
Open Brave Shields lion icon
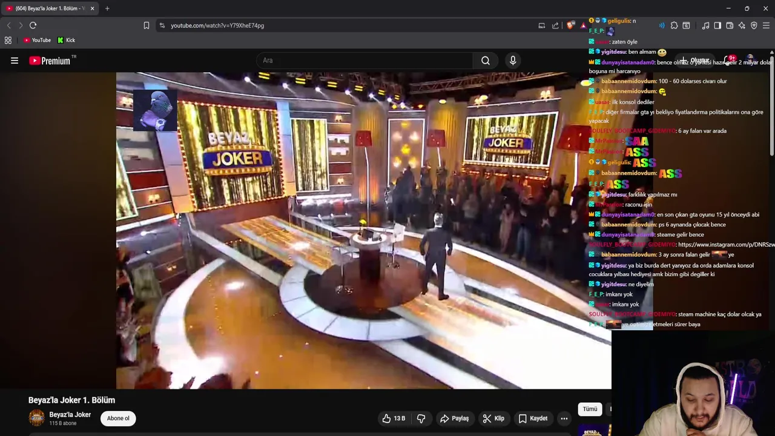pos(570,25)
